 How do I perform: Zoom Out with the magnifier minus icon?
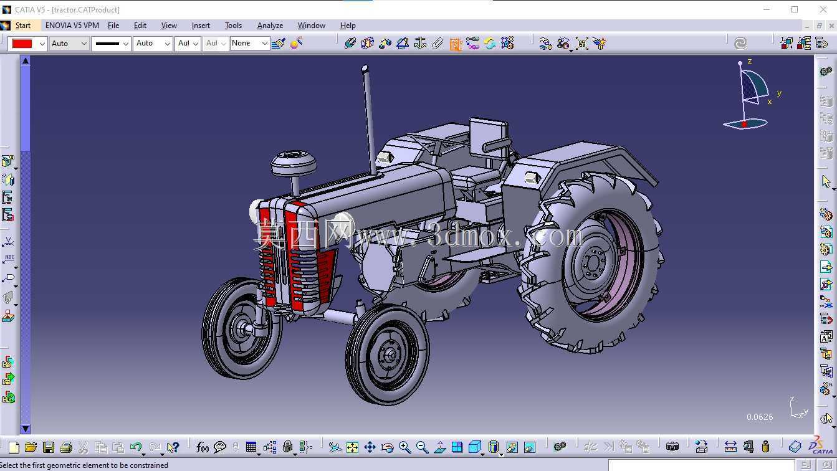click(x=422, y=447)
